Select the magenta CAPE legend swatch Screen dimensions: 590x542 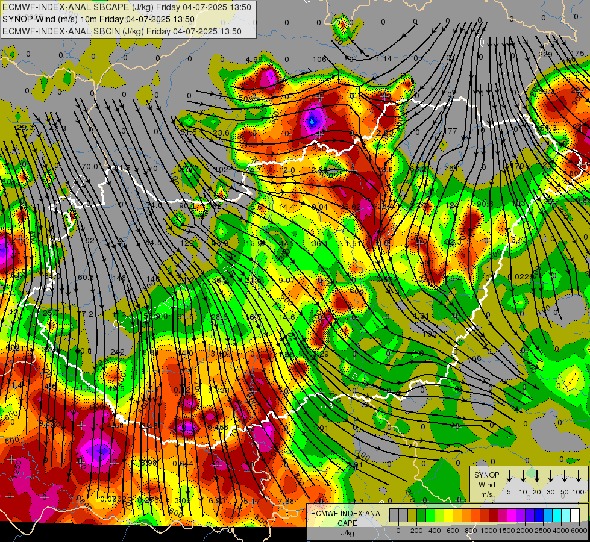(x=512, y=516)
